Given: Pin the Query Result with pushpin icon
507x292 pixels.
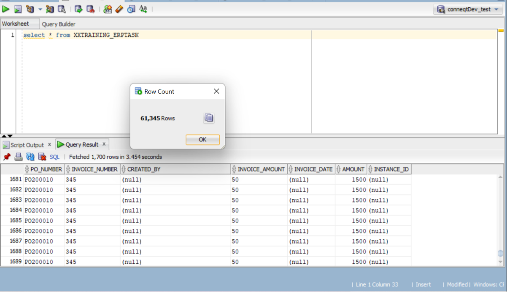Looking at the screenshot, I should tap(7, 157).
